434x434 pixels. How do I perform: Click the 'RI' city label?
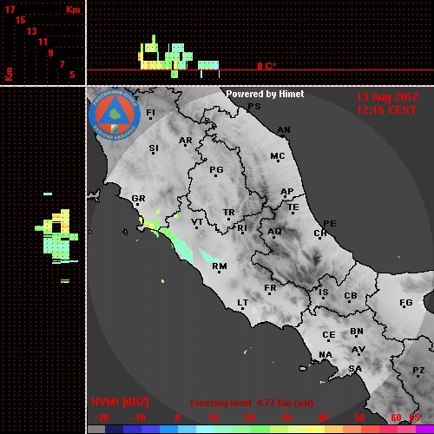pos(242,228)
